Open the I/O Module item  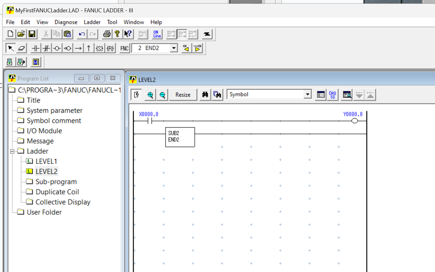(44, 131)
